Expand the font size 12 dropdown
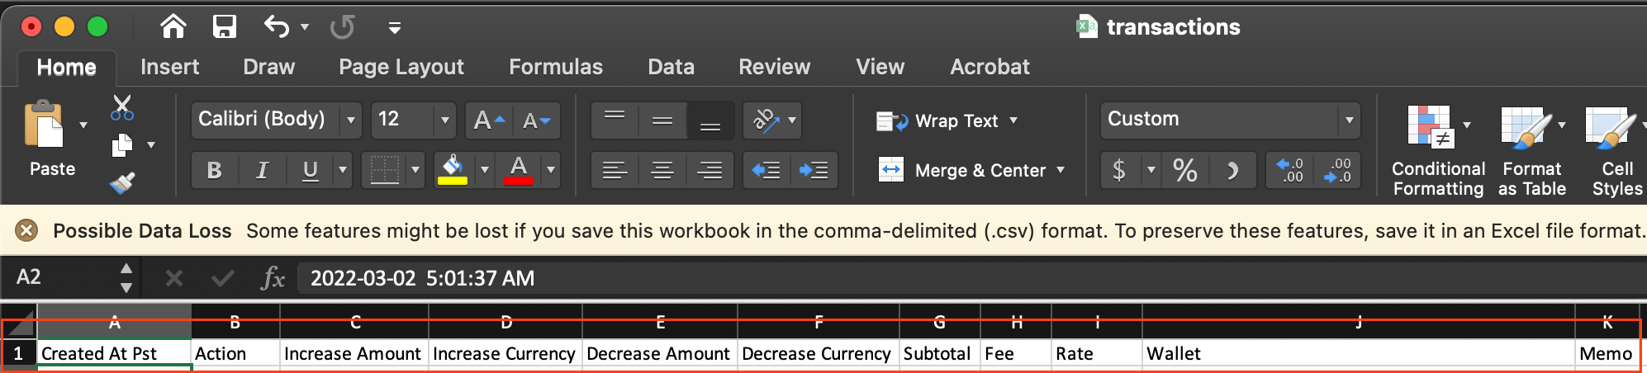 click(x=444, y=120)
